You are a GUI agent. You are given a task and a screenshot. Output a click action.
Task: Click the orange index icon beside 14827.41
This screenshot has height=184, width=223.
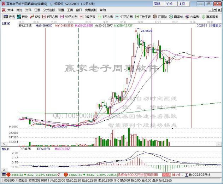click(x=66, y=174)
